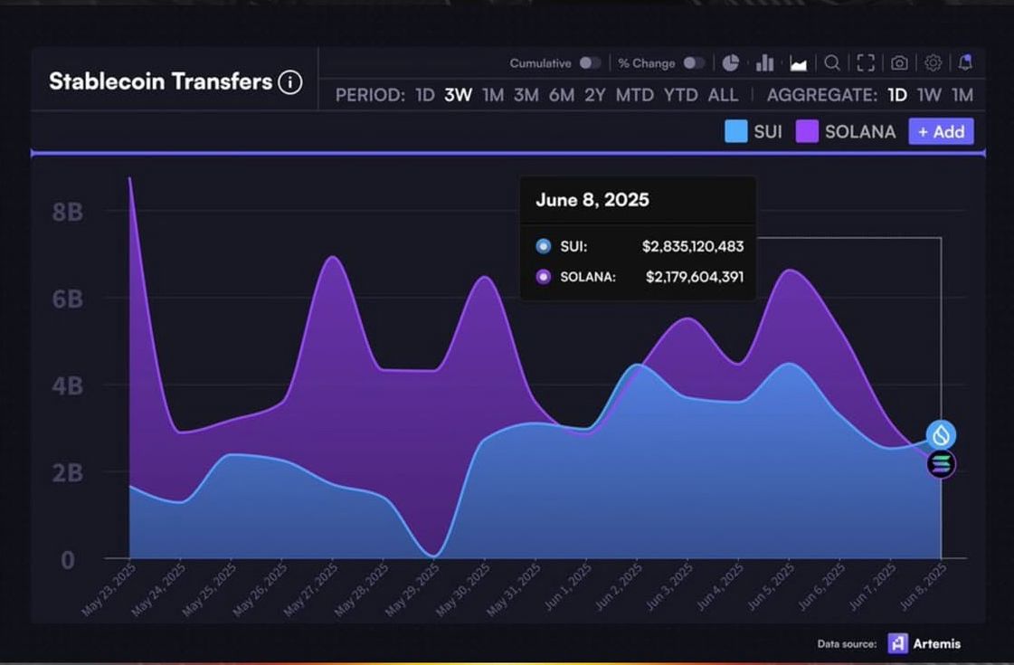This screenshot has height=665, width=1014.
Task: Click the Jun 8, 2025 x-axis label
Action: [923, 587]
